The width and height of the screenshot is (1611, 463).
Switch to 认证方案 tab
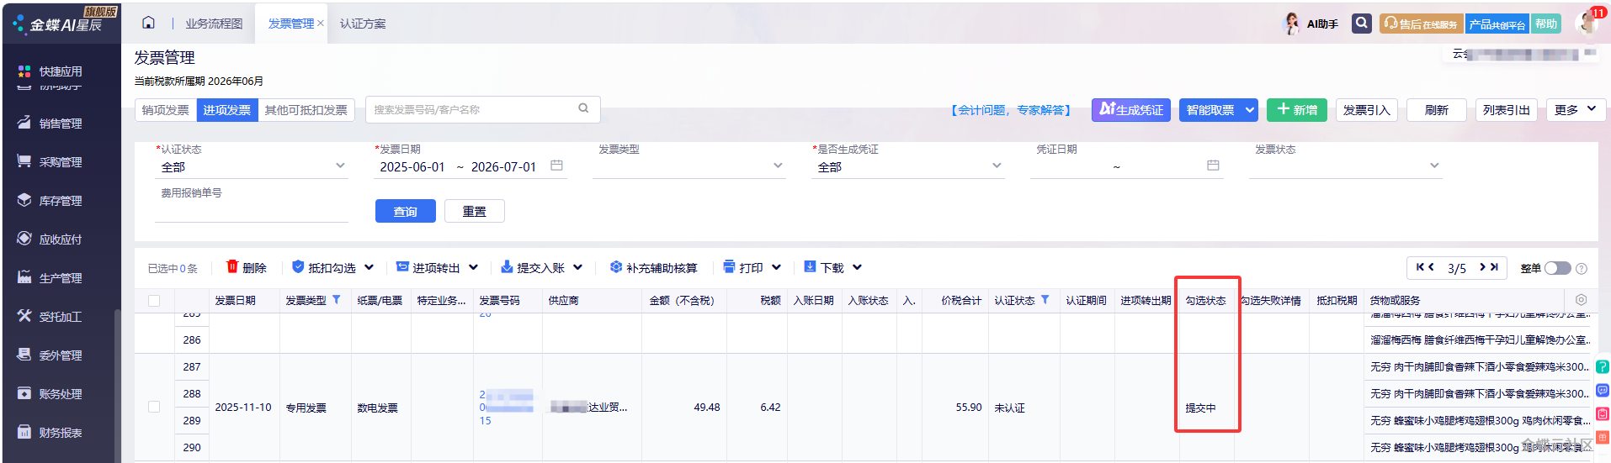363,24
